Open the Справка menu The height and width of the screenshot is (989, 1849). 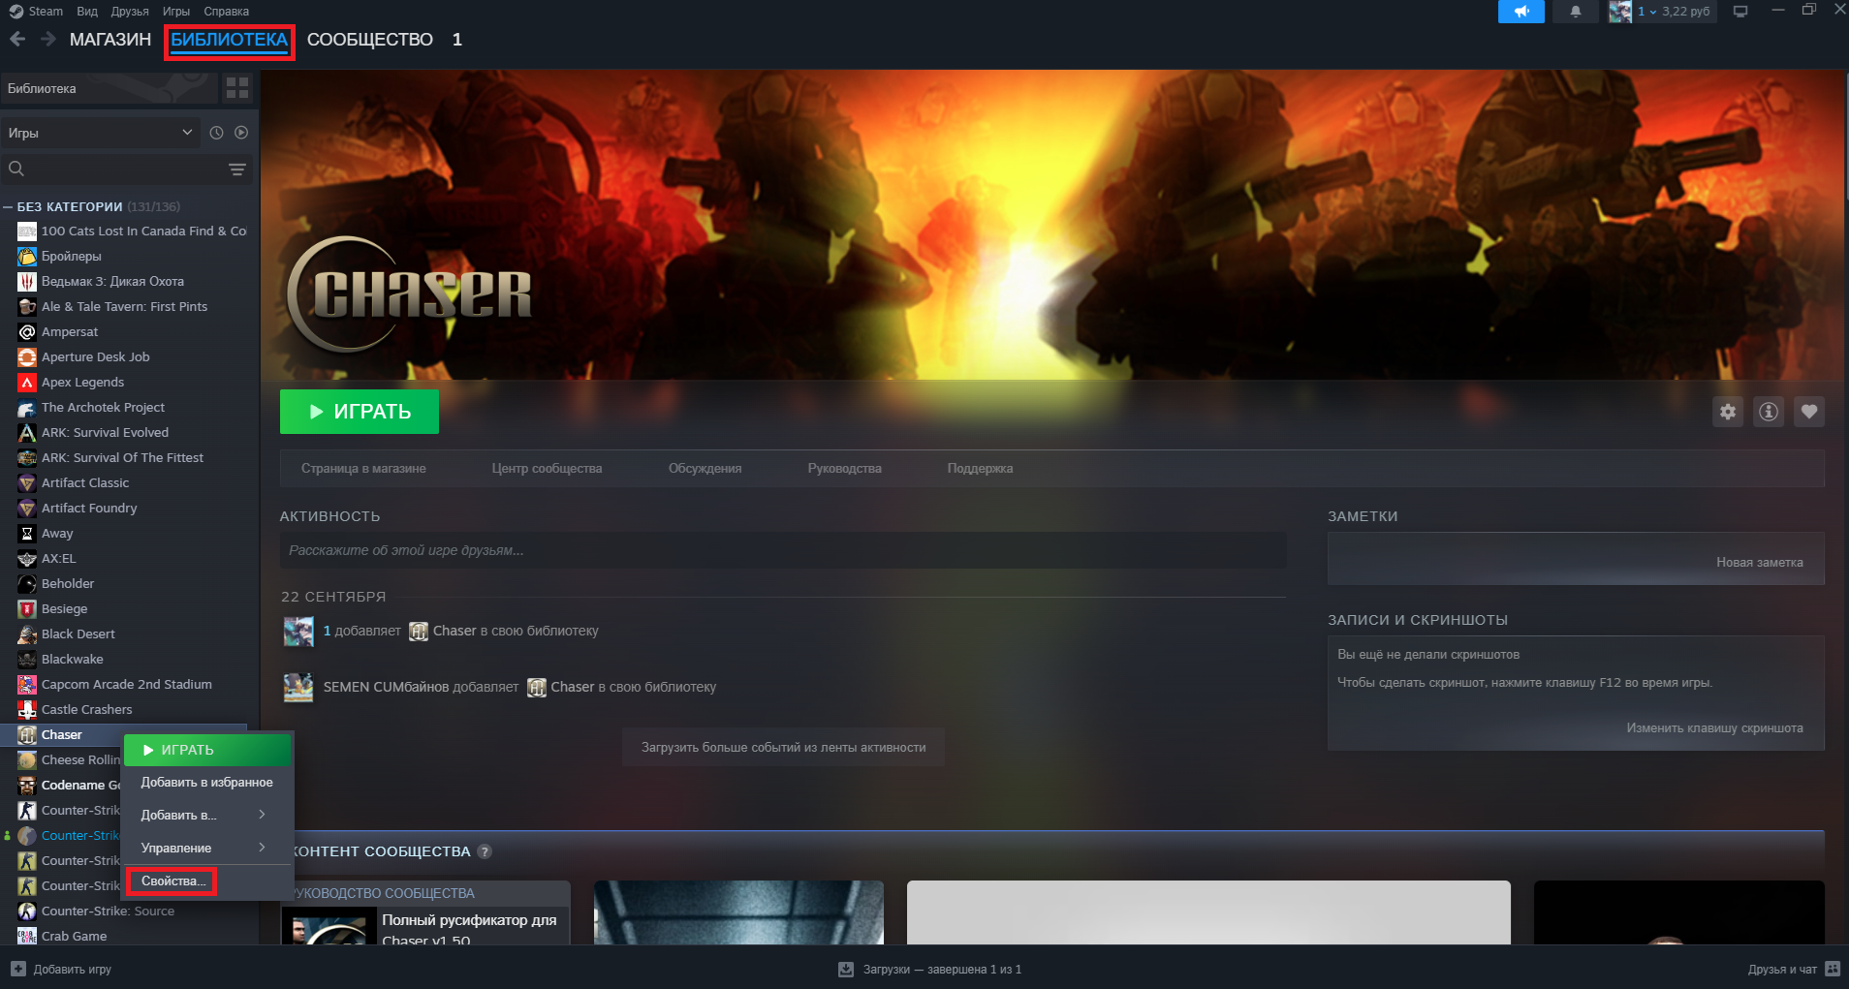(227, 12)
